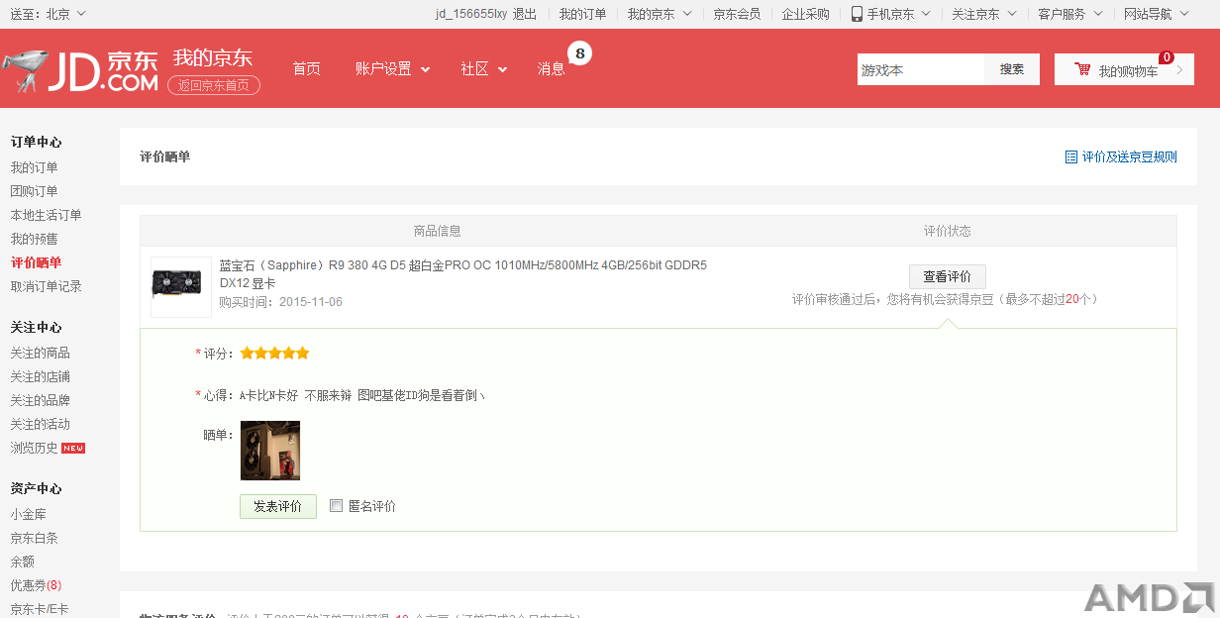
Task: Click the message count badge 8
Action: (580, 53)
